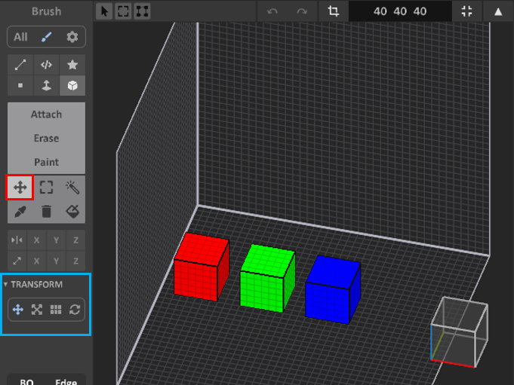Click the crop/resize model icon
514x385 pixels.
point(334,11)
